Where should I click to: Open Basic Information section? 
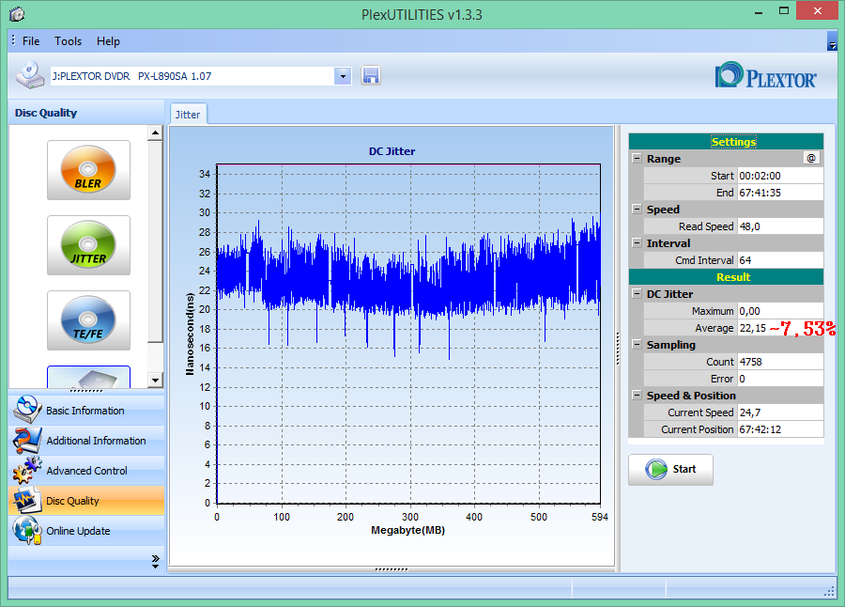86,410
